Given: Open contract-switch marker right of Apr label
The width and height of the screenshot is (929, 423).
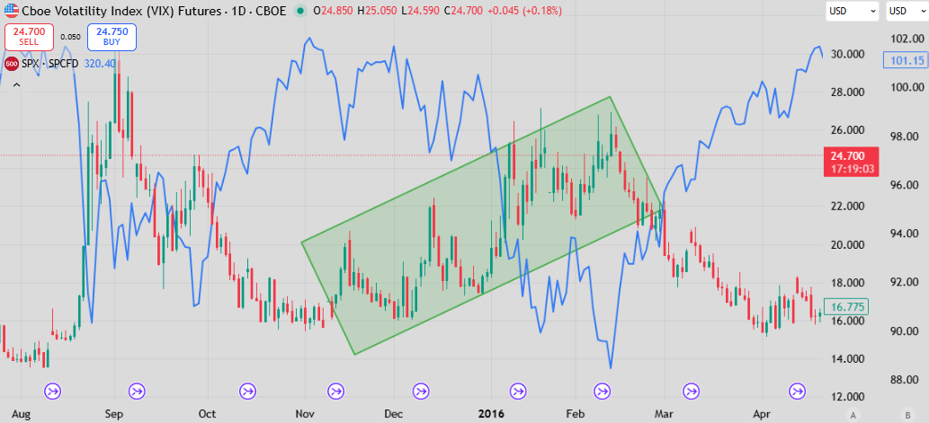Looking at the screenshot, I should point(798,391).
